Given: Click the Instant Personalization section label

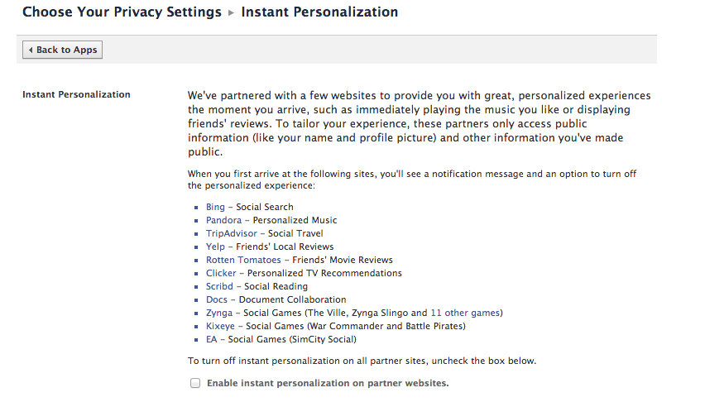Looking at the screenshot, I should pos(76,94).
